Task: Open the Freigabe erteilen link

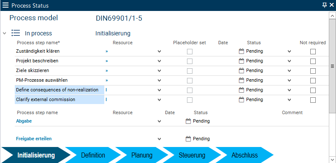Action: [x=34, y=139]
